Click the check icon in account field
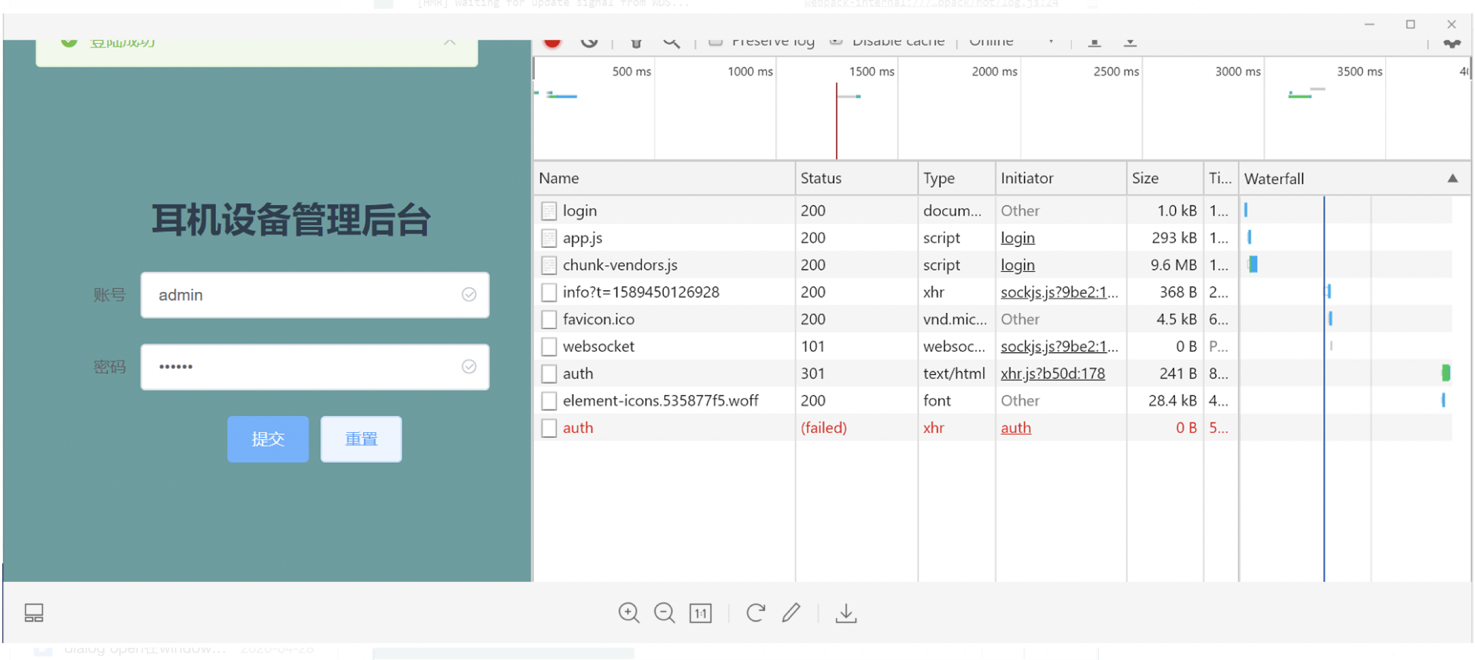This screenshot has width=1475, height=660. click(x=469, y=294)
